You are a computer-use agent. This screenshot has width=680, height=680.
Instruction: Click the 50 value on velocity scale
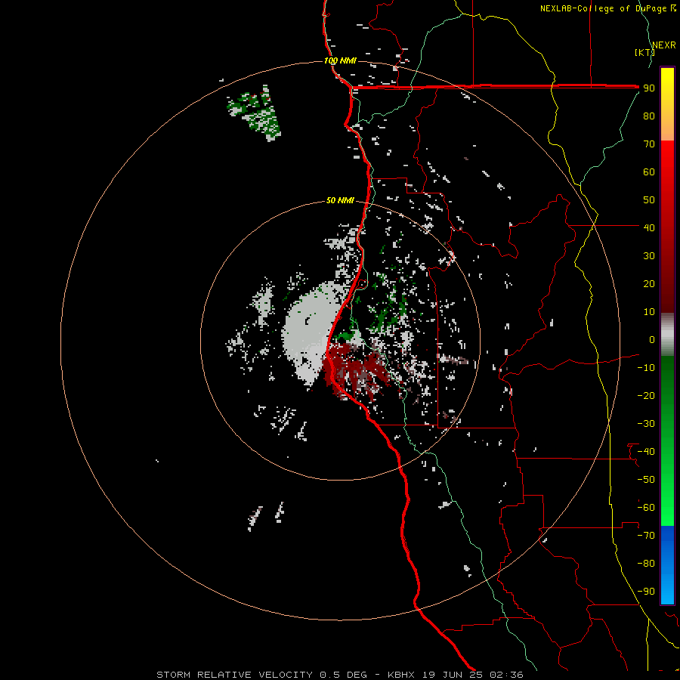[x=649, y=200]
